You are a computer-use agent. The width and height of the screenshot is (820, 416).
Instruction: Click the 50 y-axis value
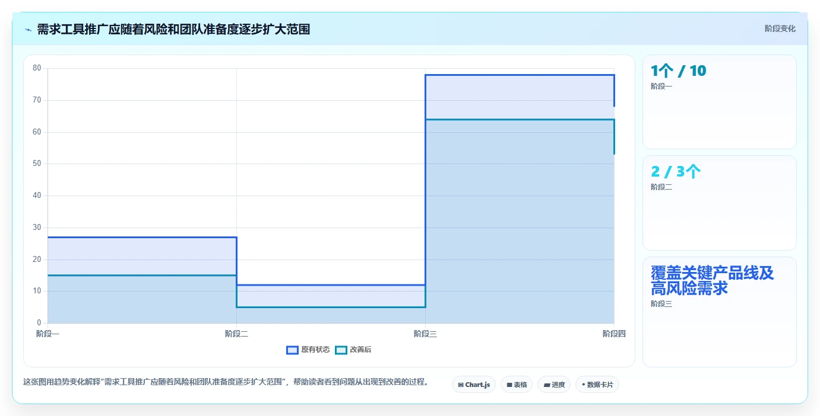(37, 164)
